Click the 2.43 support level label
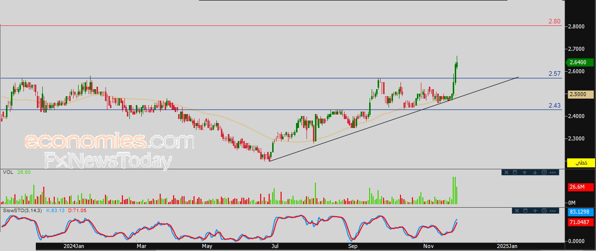This screenshot has height=251, width=596. [555, 106]
